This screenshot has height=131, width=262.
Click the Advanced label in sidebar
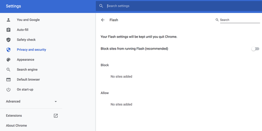pyautogui.click(x=13, y=101)
